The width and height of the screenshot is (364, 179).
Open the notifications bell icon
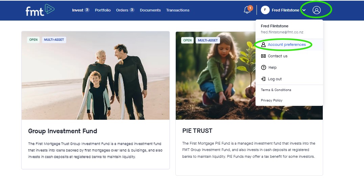point(247,10)
